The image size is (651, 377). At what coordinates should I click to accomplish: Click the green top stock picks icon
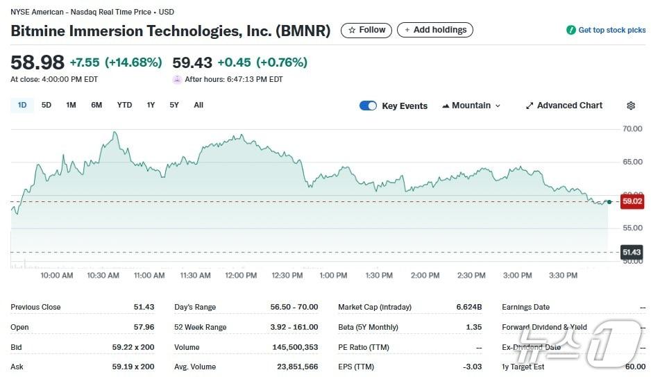[x=571, y=30]
